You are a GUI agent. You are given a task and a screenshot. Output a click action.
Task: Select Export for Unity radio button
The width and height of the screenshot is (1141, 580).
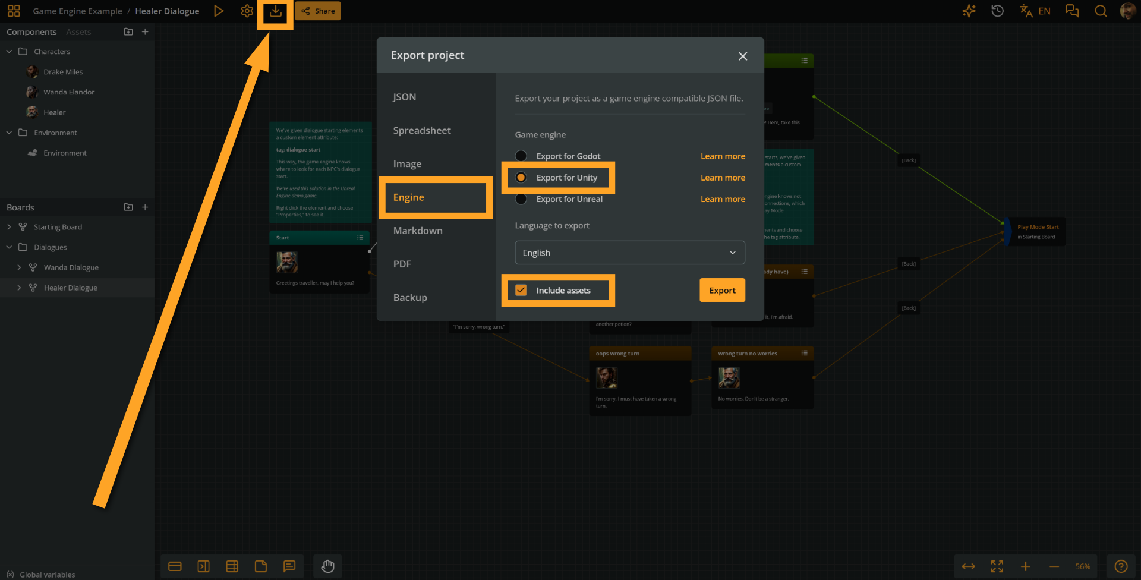click(521, 177)
